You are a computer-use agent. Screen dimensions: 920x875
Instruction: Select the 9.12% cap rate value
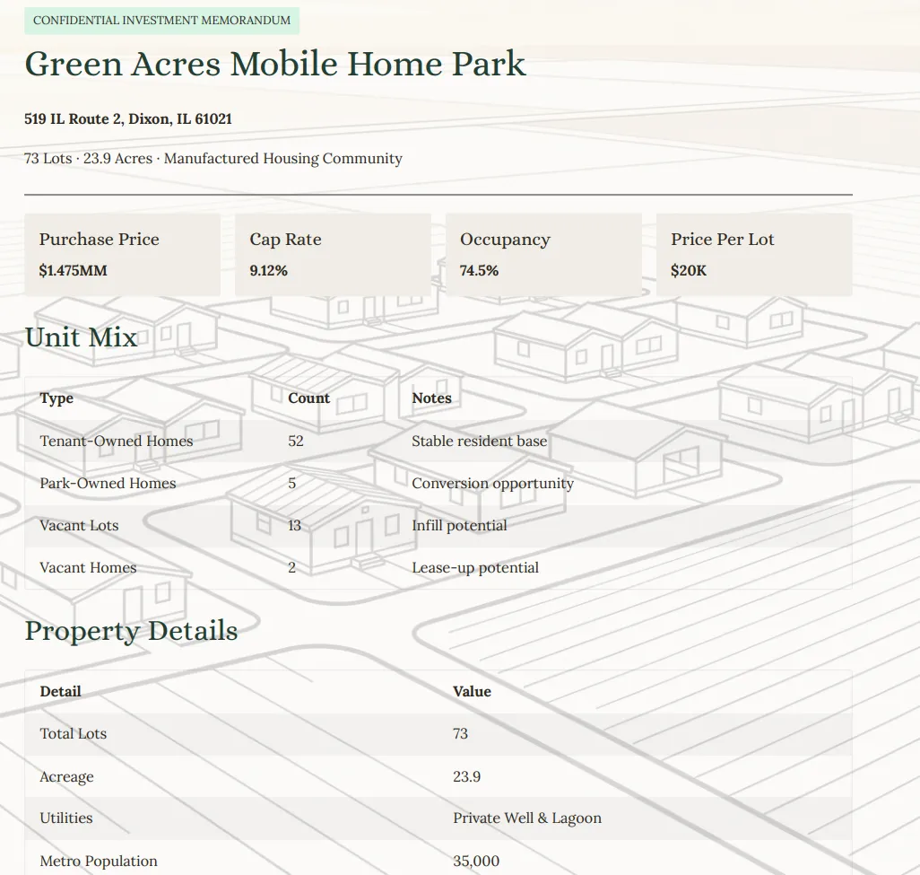269,271
